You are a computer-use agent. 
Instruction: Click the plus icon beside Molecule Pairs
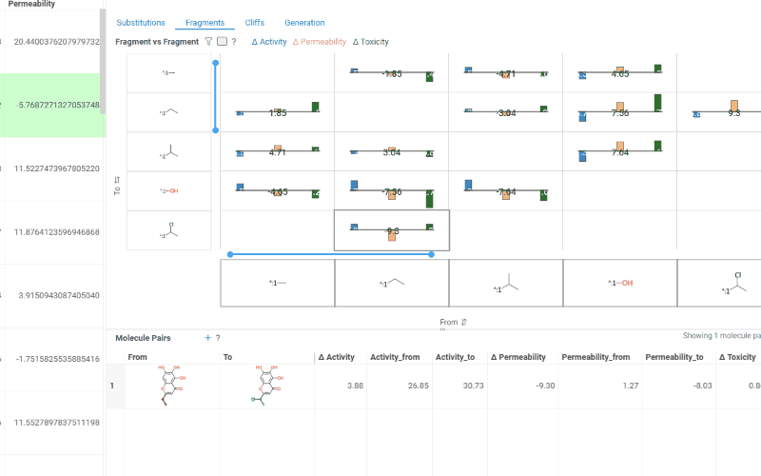207,338
